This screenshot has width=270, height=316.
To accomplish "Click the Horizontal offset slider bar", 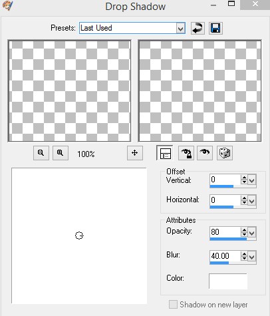I will (x=233, y=207).
